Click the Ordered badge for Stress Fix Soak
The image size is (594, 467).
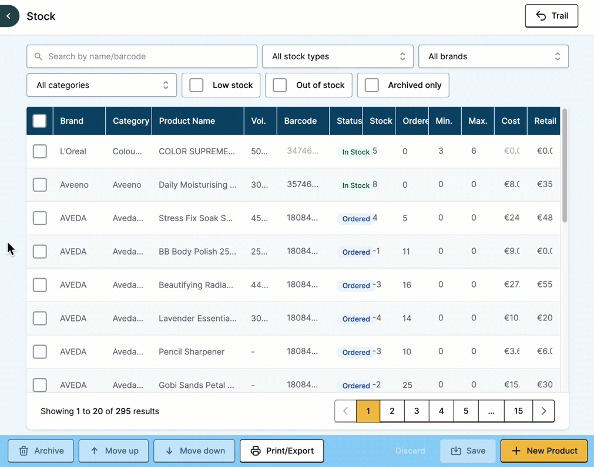[356, 219]
